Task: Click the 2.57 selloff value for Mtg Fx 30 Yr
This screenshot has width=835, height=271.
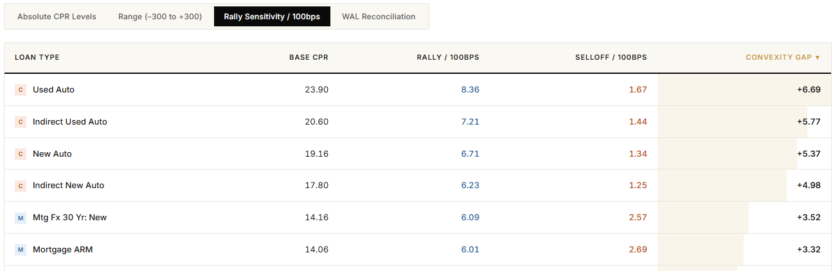Action: (638, 218)
